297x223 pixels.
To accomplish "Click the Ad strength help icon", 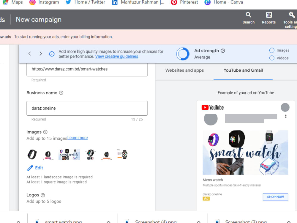I will coord(223,51).
